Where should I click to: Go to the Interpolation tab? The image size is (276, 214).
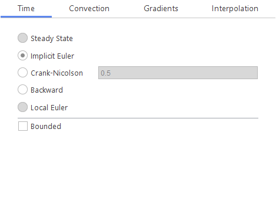click(235, 9)
